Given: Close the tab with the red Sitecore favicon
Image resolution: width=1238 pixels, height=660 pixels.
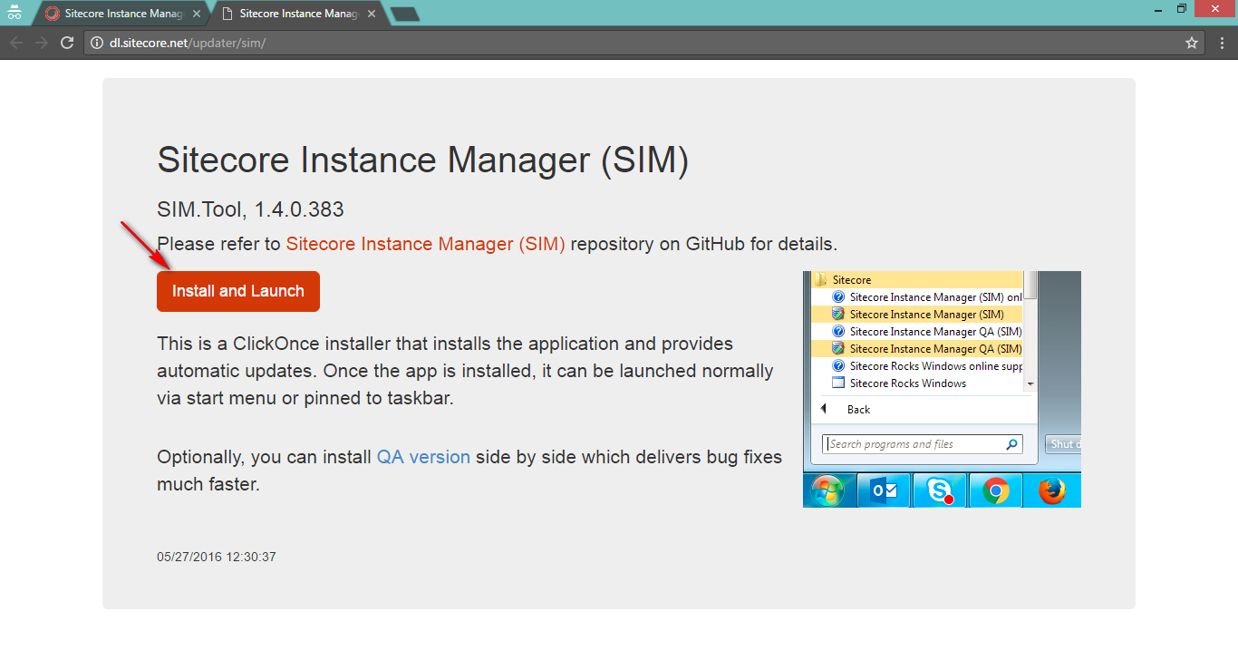Looking at the screenshot, I should (197, 14).
